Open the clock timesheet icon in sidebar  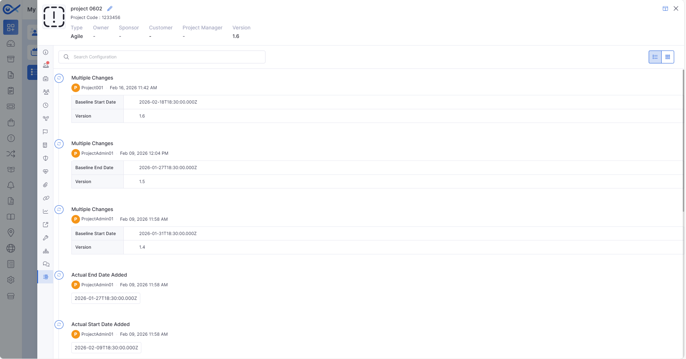coord(46,105)
